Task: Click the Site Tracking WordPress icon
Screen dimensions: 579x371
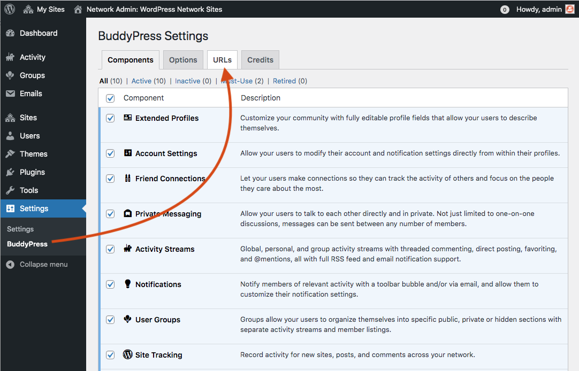Action: [x=128, y=354]
